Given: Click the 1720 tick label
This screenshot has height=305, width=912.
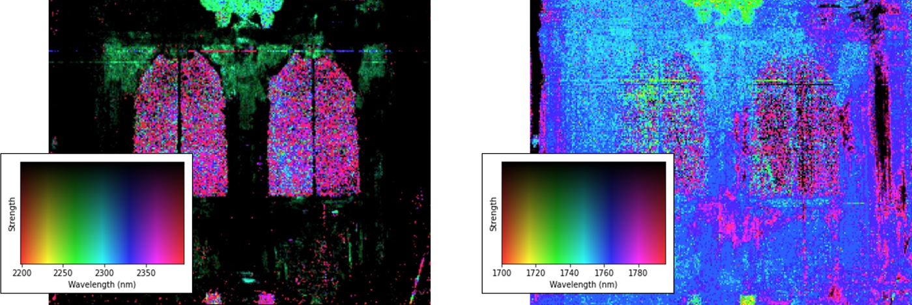Looking at the screenshot, I should click(535, 272).
